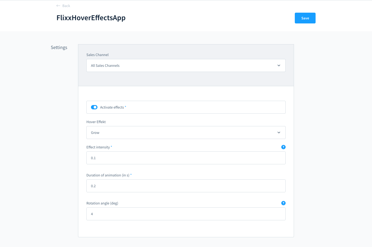Click the Back arrow icon
The width and height of the screenshot is (372, 247).
click(58, 6)
